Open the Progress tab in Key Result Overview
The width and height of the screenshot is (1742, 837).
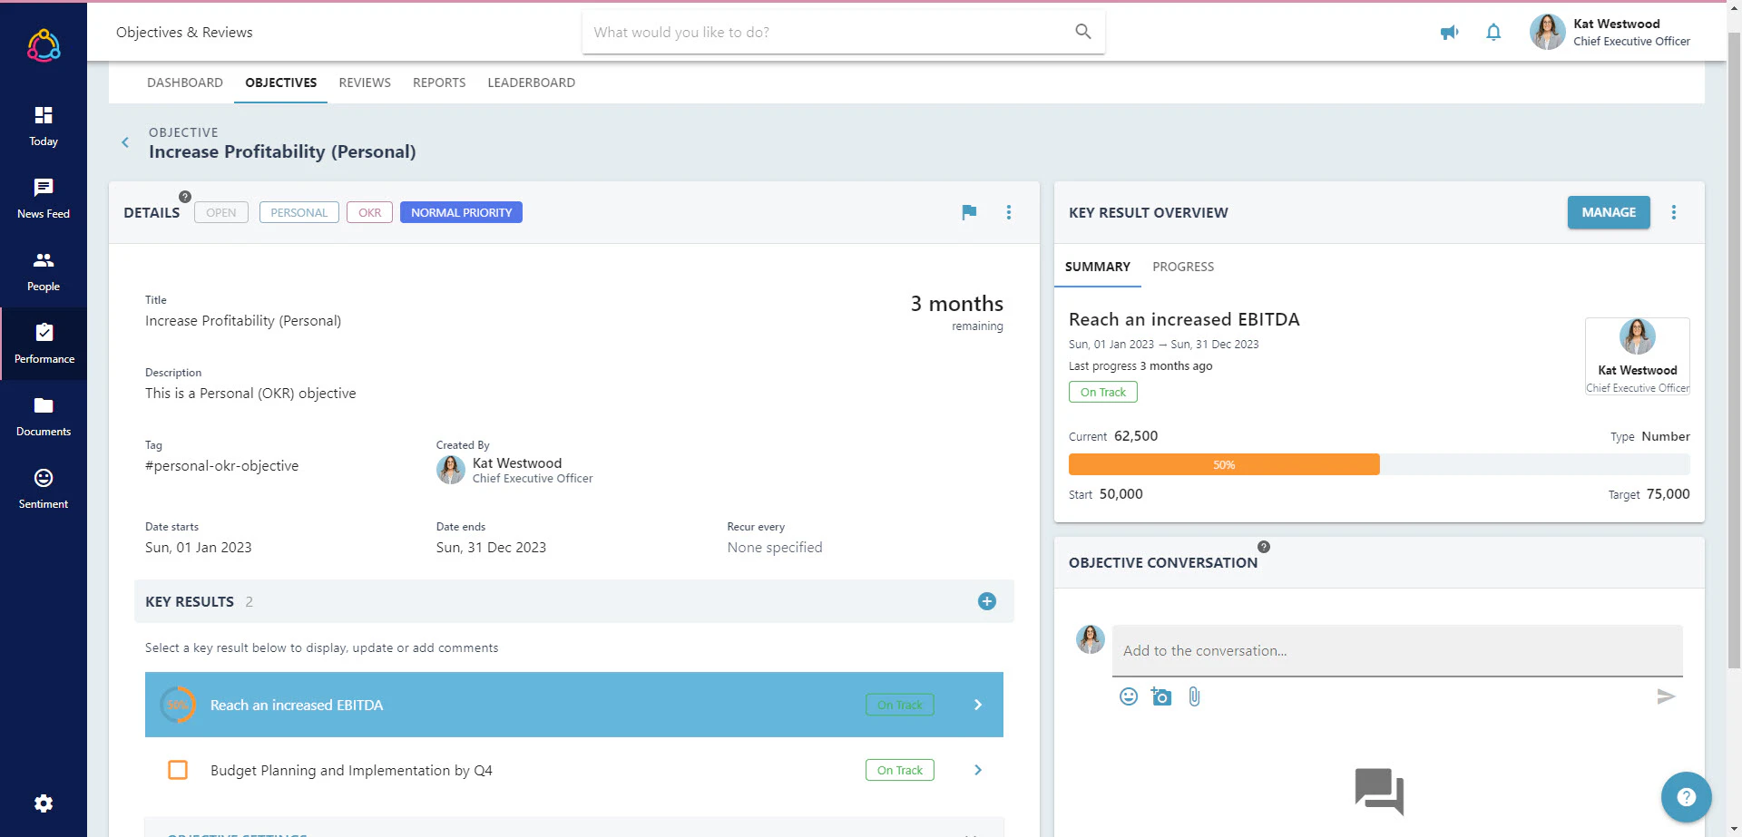pos(1183,267)
